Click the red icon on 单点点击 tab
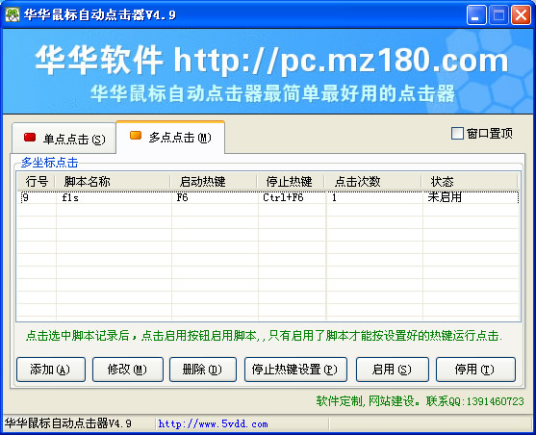 point(30,138)
